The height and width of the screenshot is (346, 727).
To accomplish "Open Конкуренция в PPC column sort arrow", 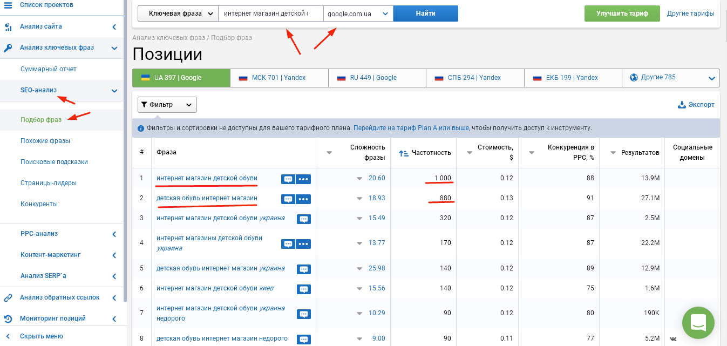I will [532, 153].
